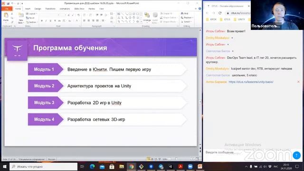Open PowerPoint Help question mark icon

pyautogui.click(x=199, y=9)
